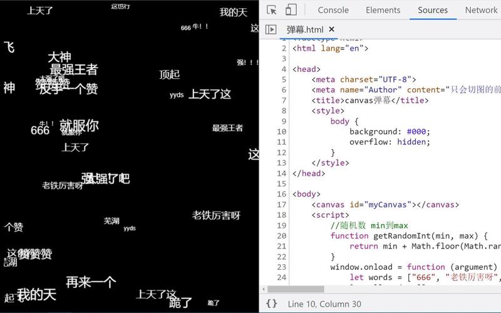Click the '跪了' large text on canvas

coord(180,302)
